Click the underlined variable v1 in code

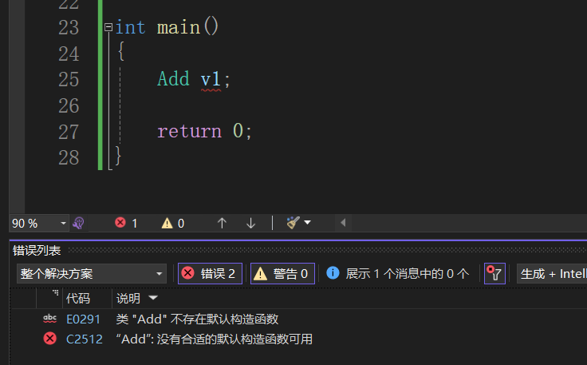211,80
